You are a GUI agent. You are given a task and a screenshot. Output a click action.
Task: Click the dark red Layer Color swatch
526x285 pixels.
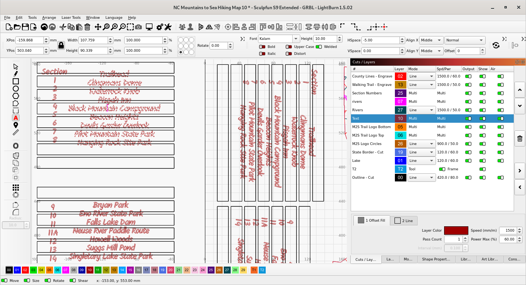(x=456, y=231)
